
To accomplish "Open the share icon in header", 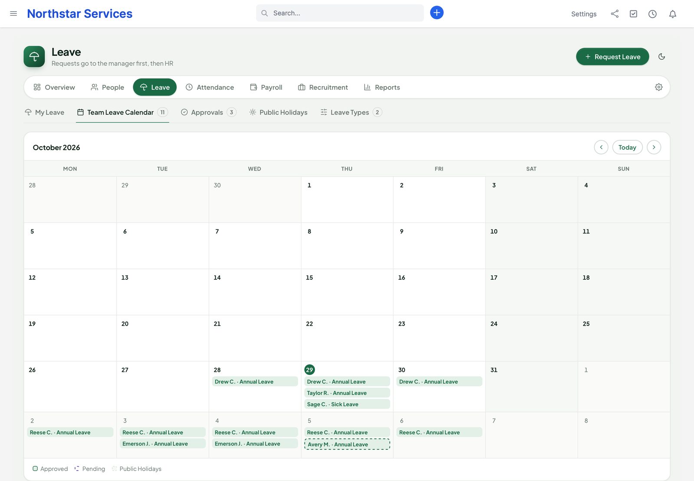I will click(x=615, y=14).
